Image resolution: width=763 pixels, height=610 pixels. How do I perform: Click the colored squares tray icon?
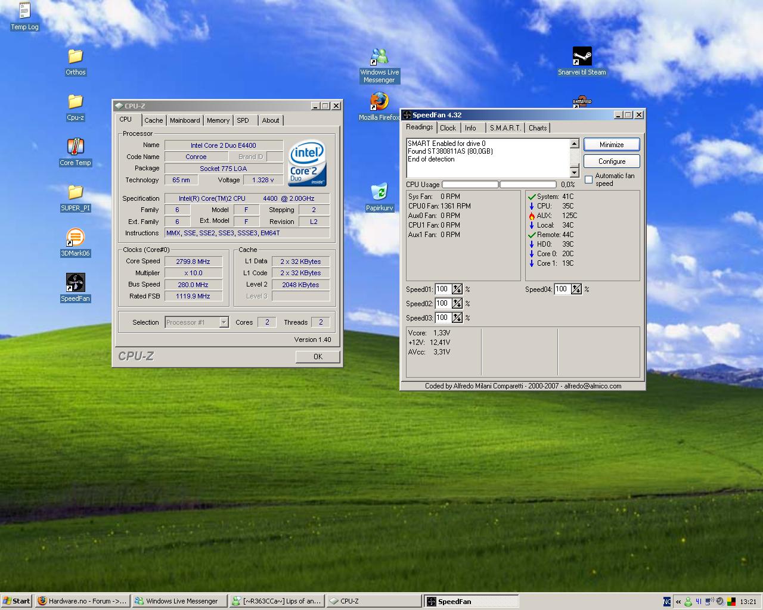pyautogui.click(x=730, y=602)
